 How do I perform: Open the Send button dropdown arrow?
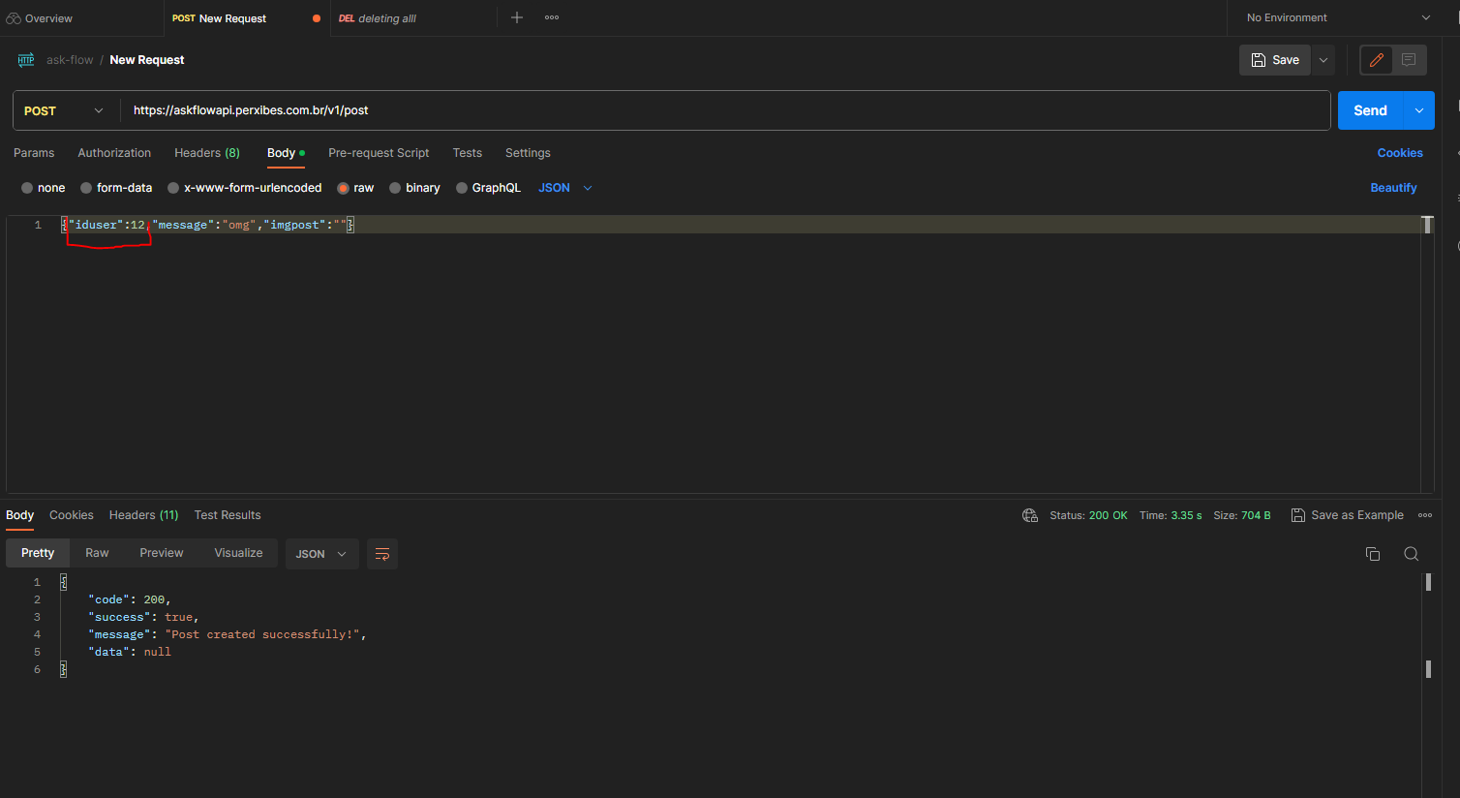pyautogui.click(x=1419, y=110)
